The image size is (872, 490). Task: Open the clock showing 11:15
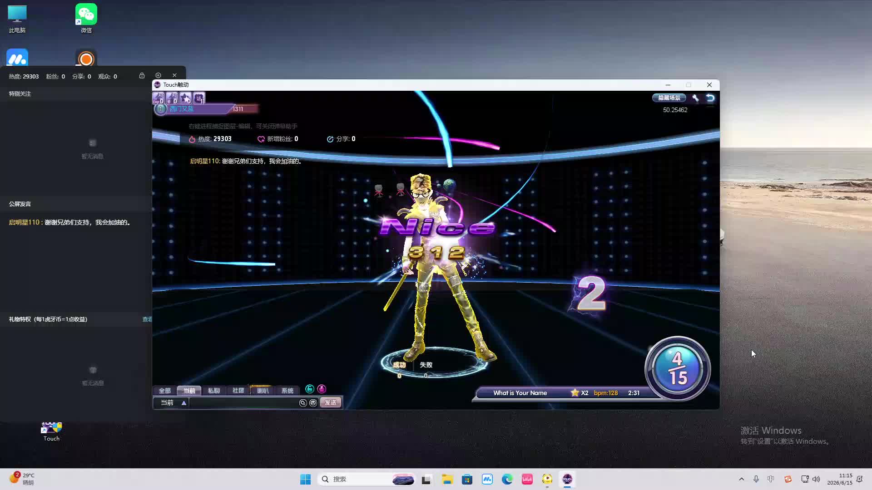point(840,479)
